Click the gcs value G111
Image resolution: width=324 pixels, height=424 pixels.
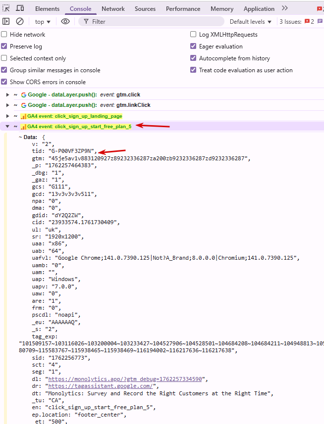[58, 187]
